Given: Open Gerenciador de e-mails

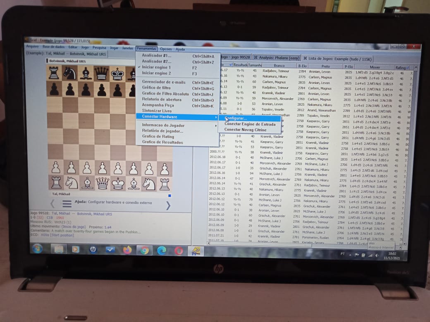Looking at the screenshot, I should click(178, 82).
